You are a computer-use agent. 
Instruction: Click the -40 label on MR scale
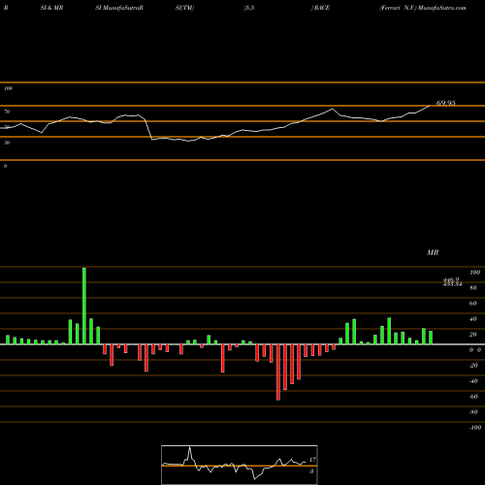[473, 381]
